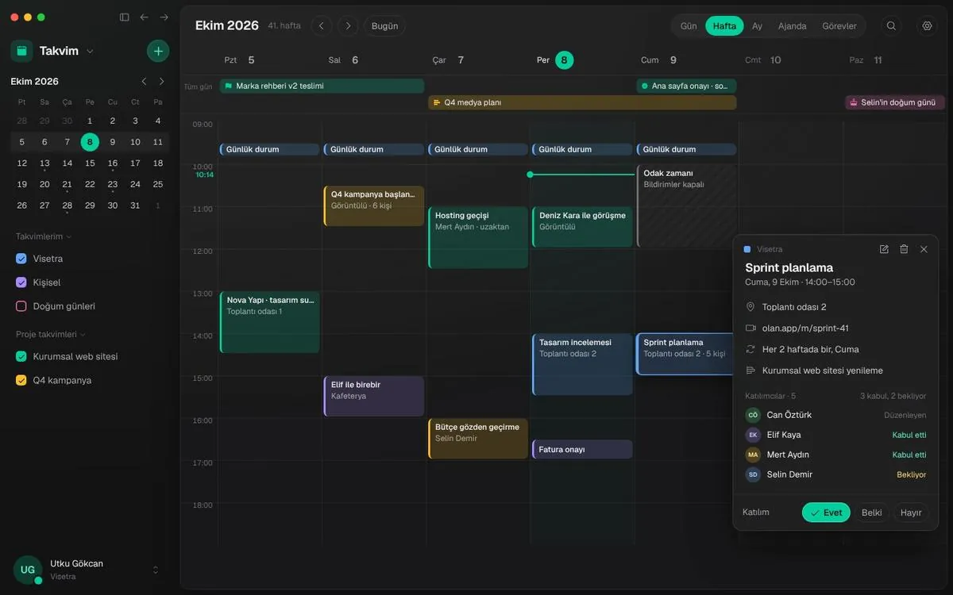Click the Bugün button

pyautogui.click(x=384, y=26)
